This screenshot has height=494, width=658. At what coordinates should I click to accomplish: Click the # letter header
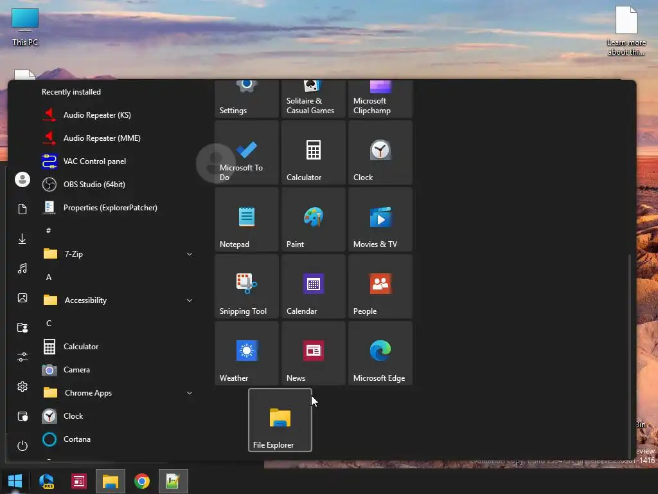(x=49, y=230)
